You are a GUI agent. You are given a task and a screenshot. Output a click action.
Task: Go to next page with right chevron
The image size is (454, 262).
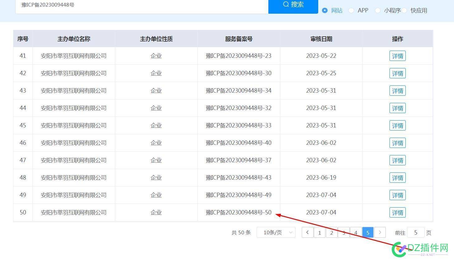(380, 232)
